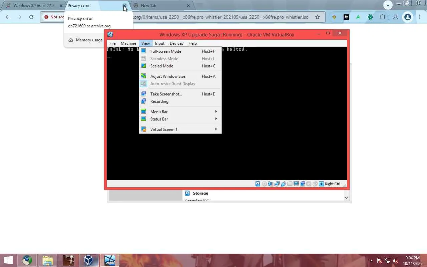Show hidden system tray icons
This screenshot has height=267, width=427.
(371, 261)
